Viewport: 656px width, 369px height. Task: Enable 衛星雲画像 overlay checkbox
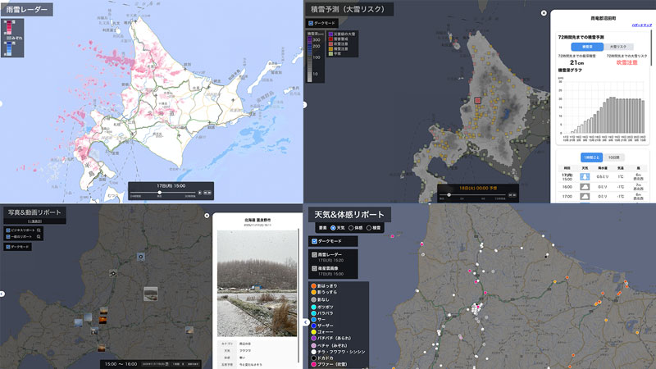[315, 267]
